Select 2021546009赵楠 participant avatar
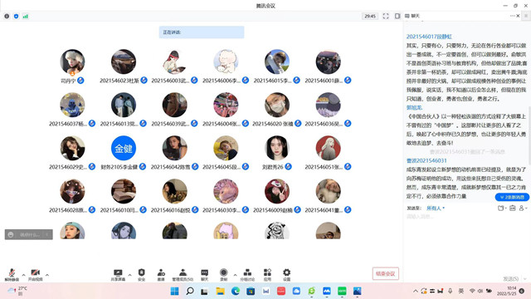531x299 pixels. pos(276,192)
